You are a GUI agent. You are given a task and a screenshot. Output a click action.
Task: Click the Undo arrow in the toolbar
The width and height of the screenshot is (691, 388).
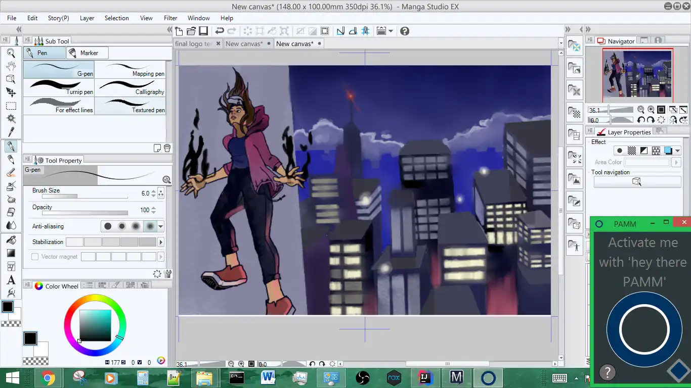(220, 31)
